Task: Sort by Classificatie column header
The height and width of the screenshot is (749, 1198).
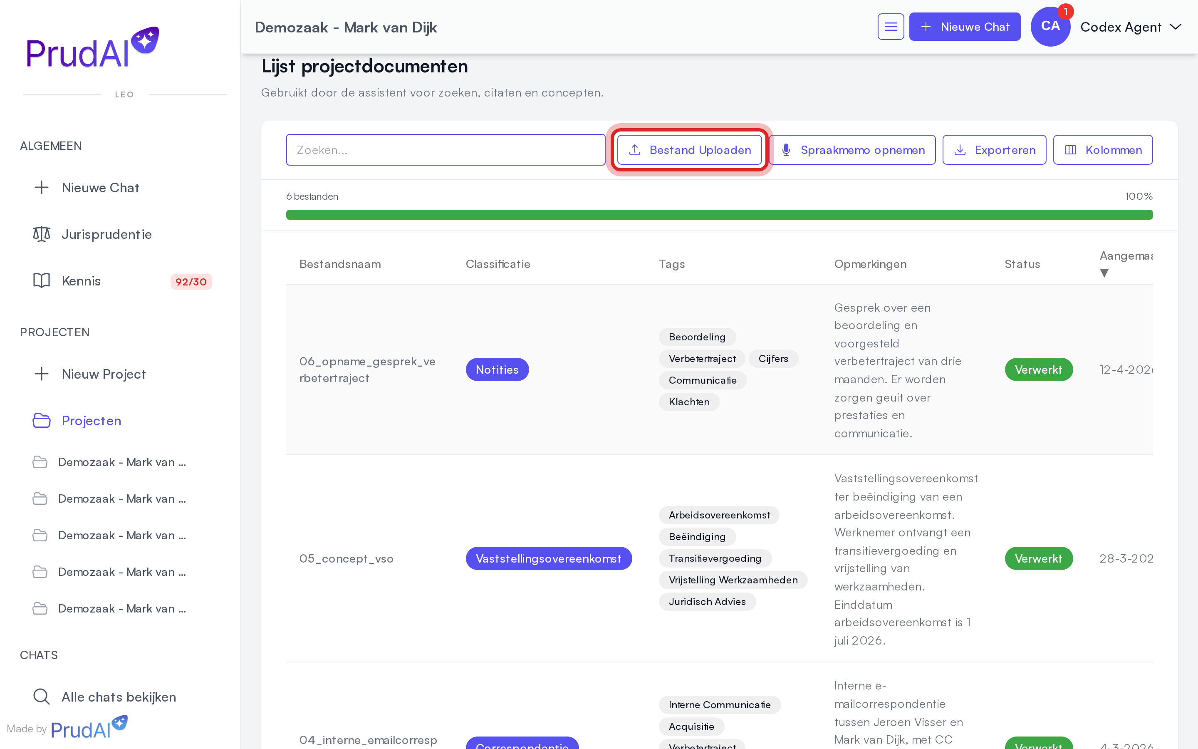Action: click(x=498, y=264)
